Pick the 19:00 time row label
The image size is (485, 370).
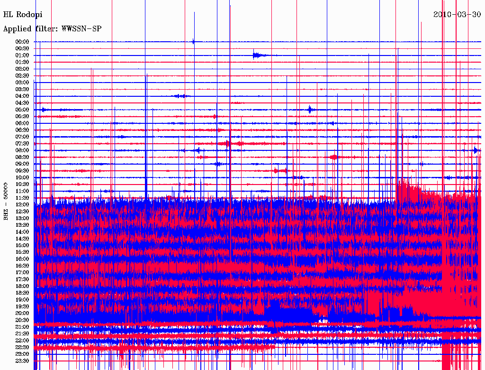click(x=22, y=300)
